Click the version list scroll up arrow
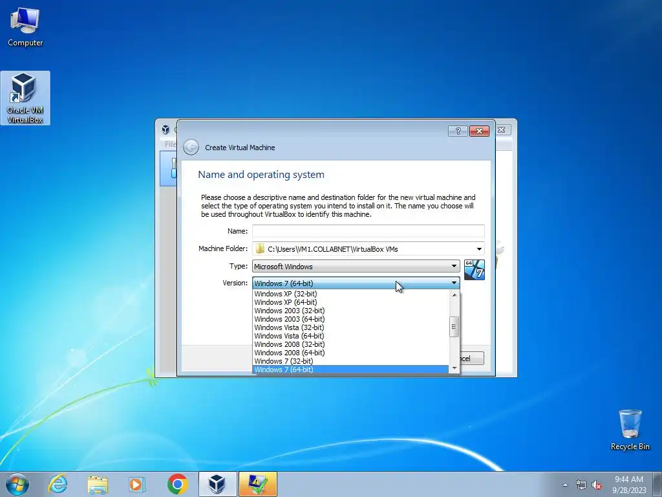This screenshot has height=497, width=662. coord(454,295)
